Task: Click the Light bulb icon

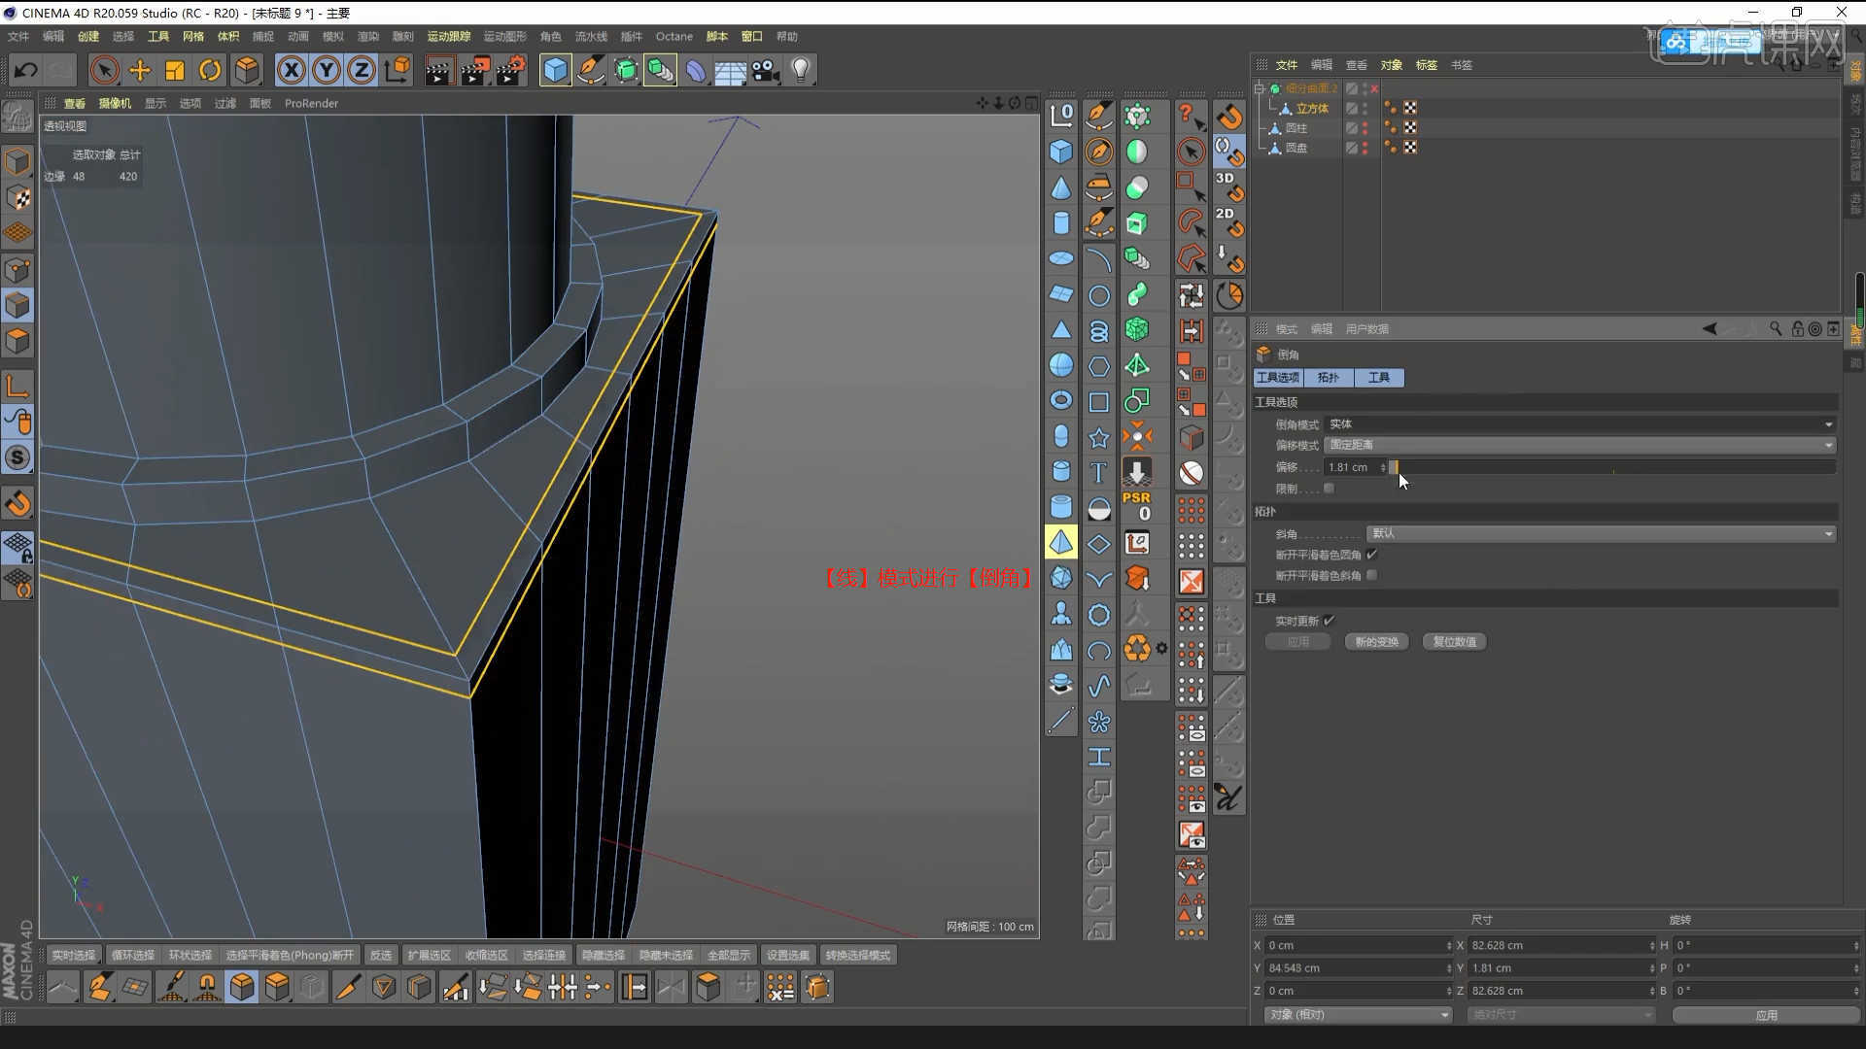Action: pyautogui.click(x=801, y=70)
